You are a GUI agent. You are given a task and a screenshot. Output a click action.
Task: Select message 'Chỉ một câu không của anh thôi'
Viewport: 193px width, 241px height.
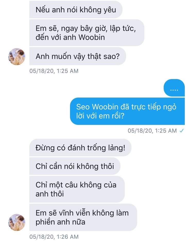(77, 189)
